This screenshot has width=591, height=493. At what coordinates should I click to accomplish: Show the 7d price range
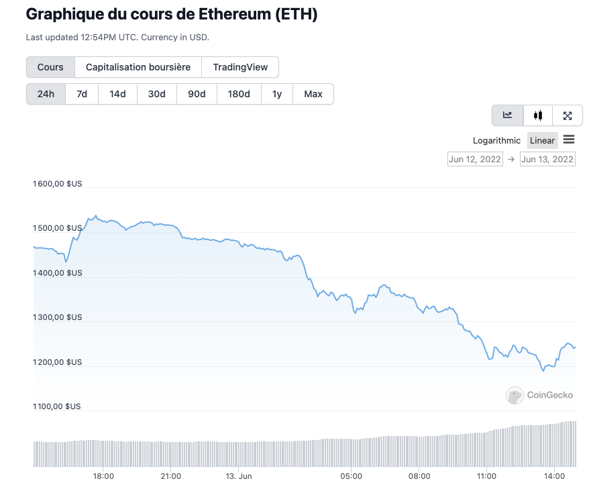point(82,94)
